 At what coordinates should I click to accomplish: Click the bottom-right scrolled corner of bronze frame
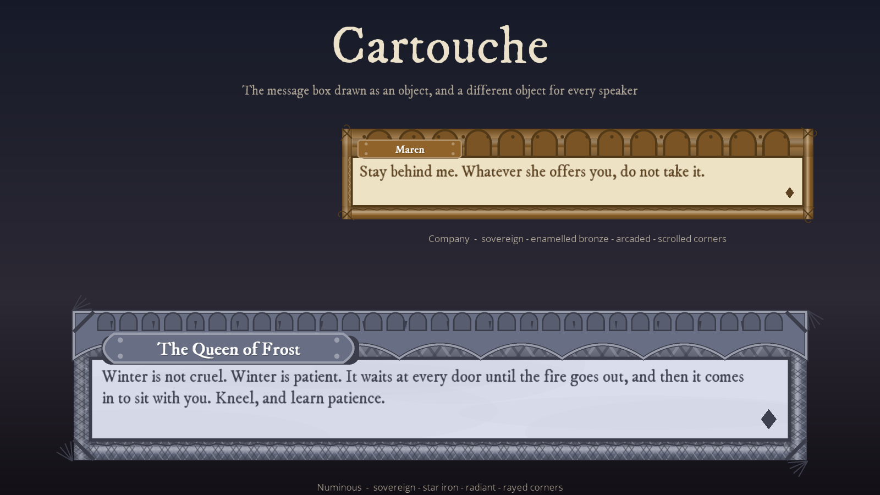pos(809,215)
